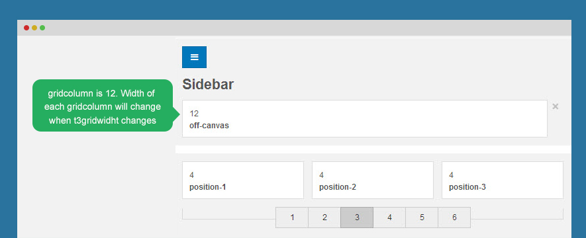
Task: Set number of columns to 6
Action: click(x=454, y=218)
